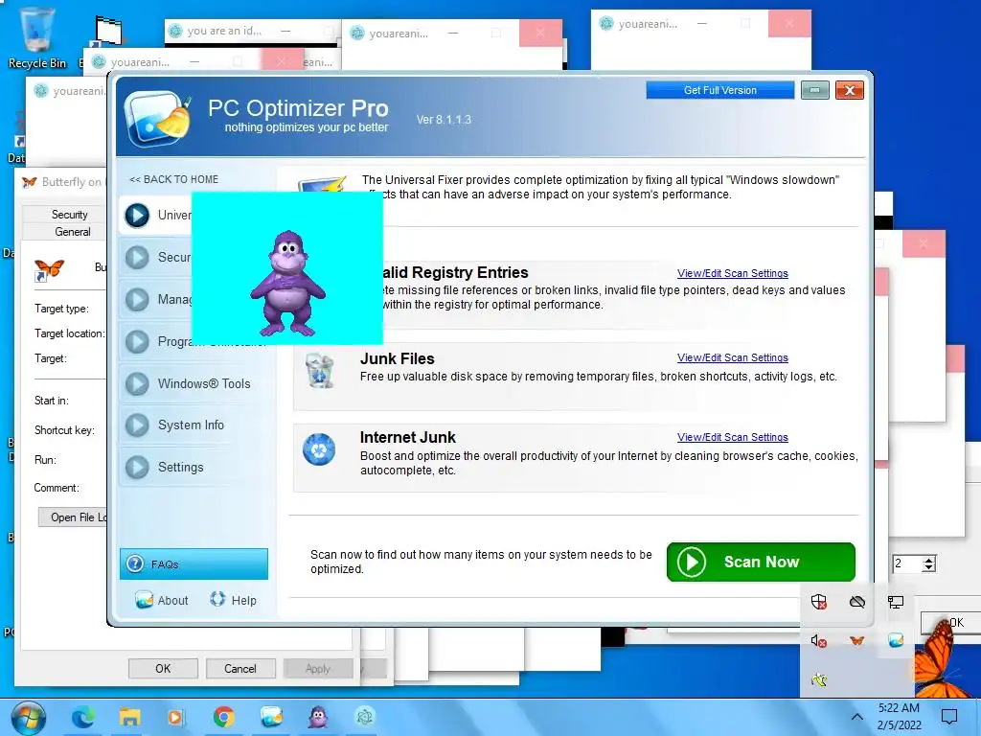Click the Universal Fixer play icon in sidebar
Screen dimensions: 981x736
tap(137, 216)
